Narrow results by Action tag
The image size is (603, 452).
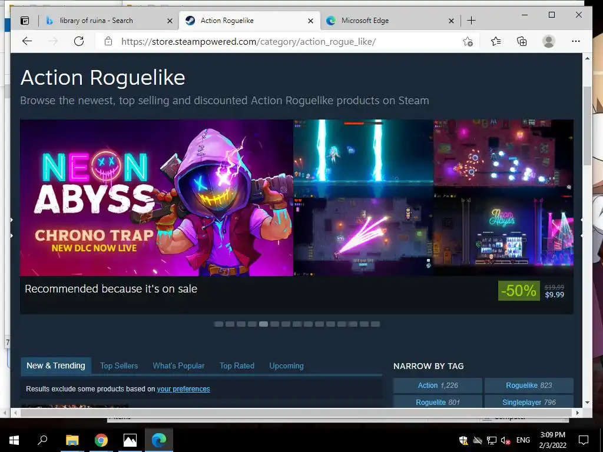click(x=438, y=385)
